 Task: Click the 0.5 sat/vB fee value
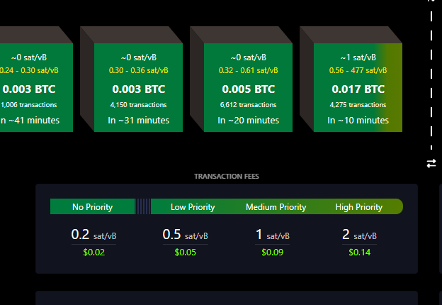[185, 235]
